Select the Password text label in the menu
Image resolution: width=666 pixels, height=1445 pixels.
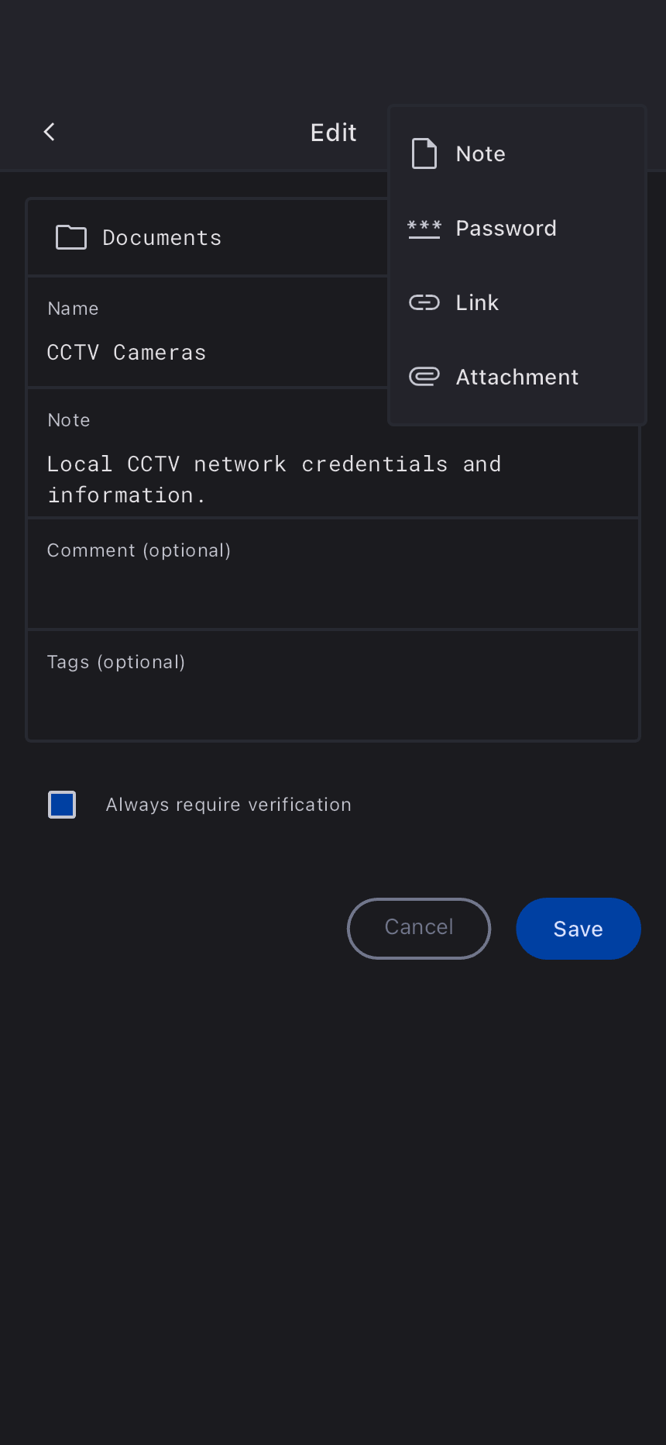pyautogui.click(x=506, y=229)
